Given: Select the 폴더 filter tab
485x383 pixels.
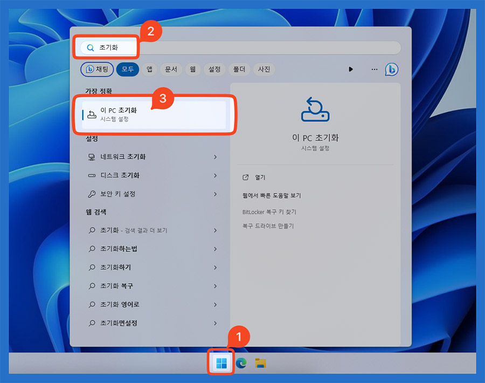Looking at the screenshot, I should (x=239, y=69).
